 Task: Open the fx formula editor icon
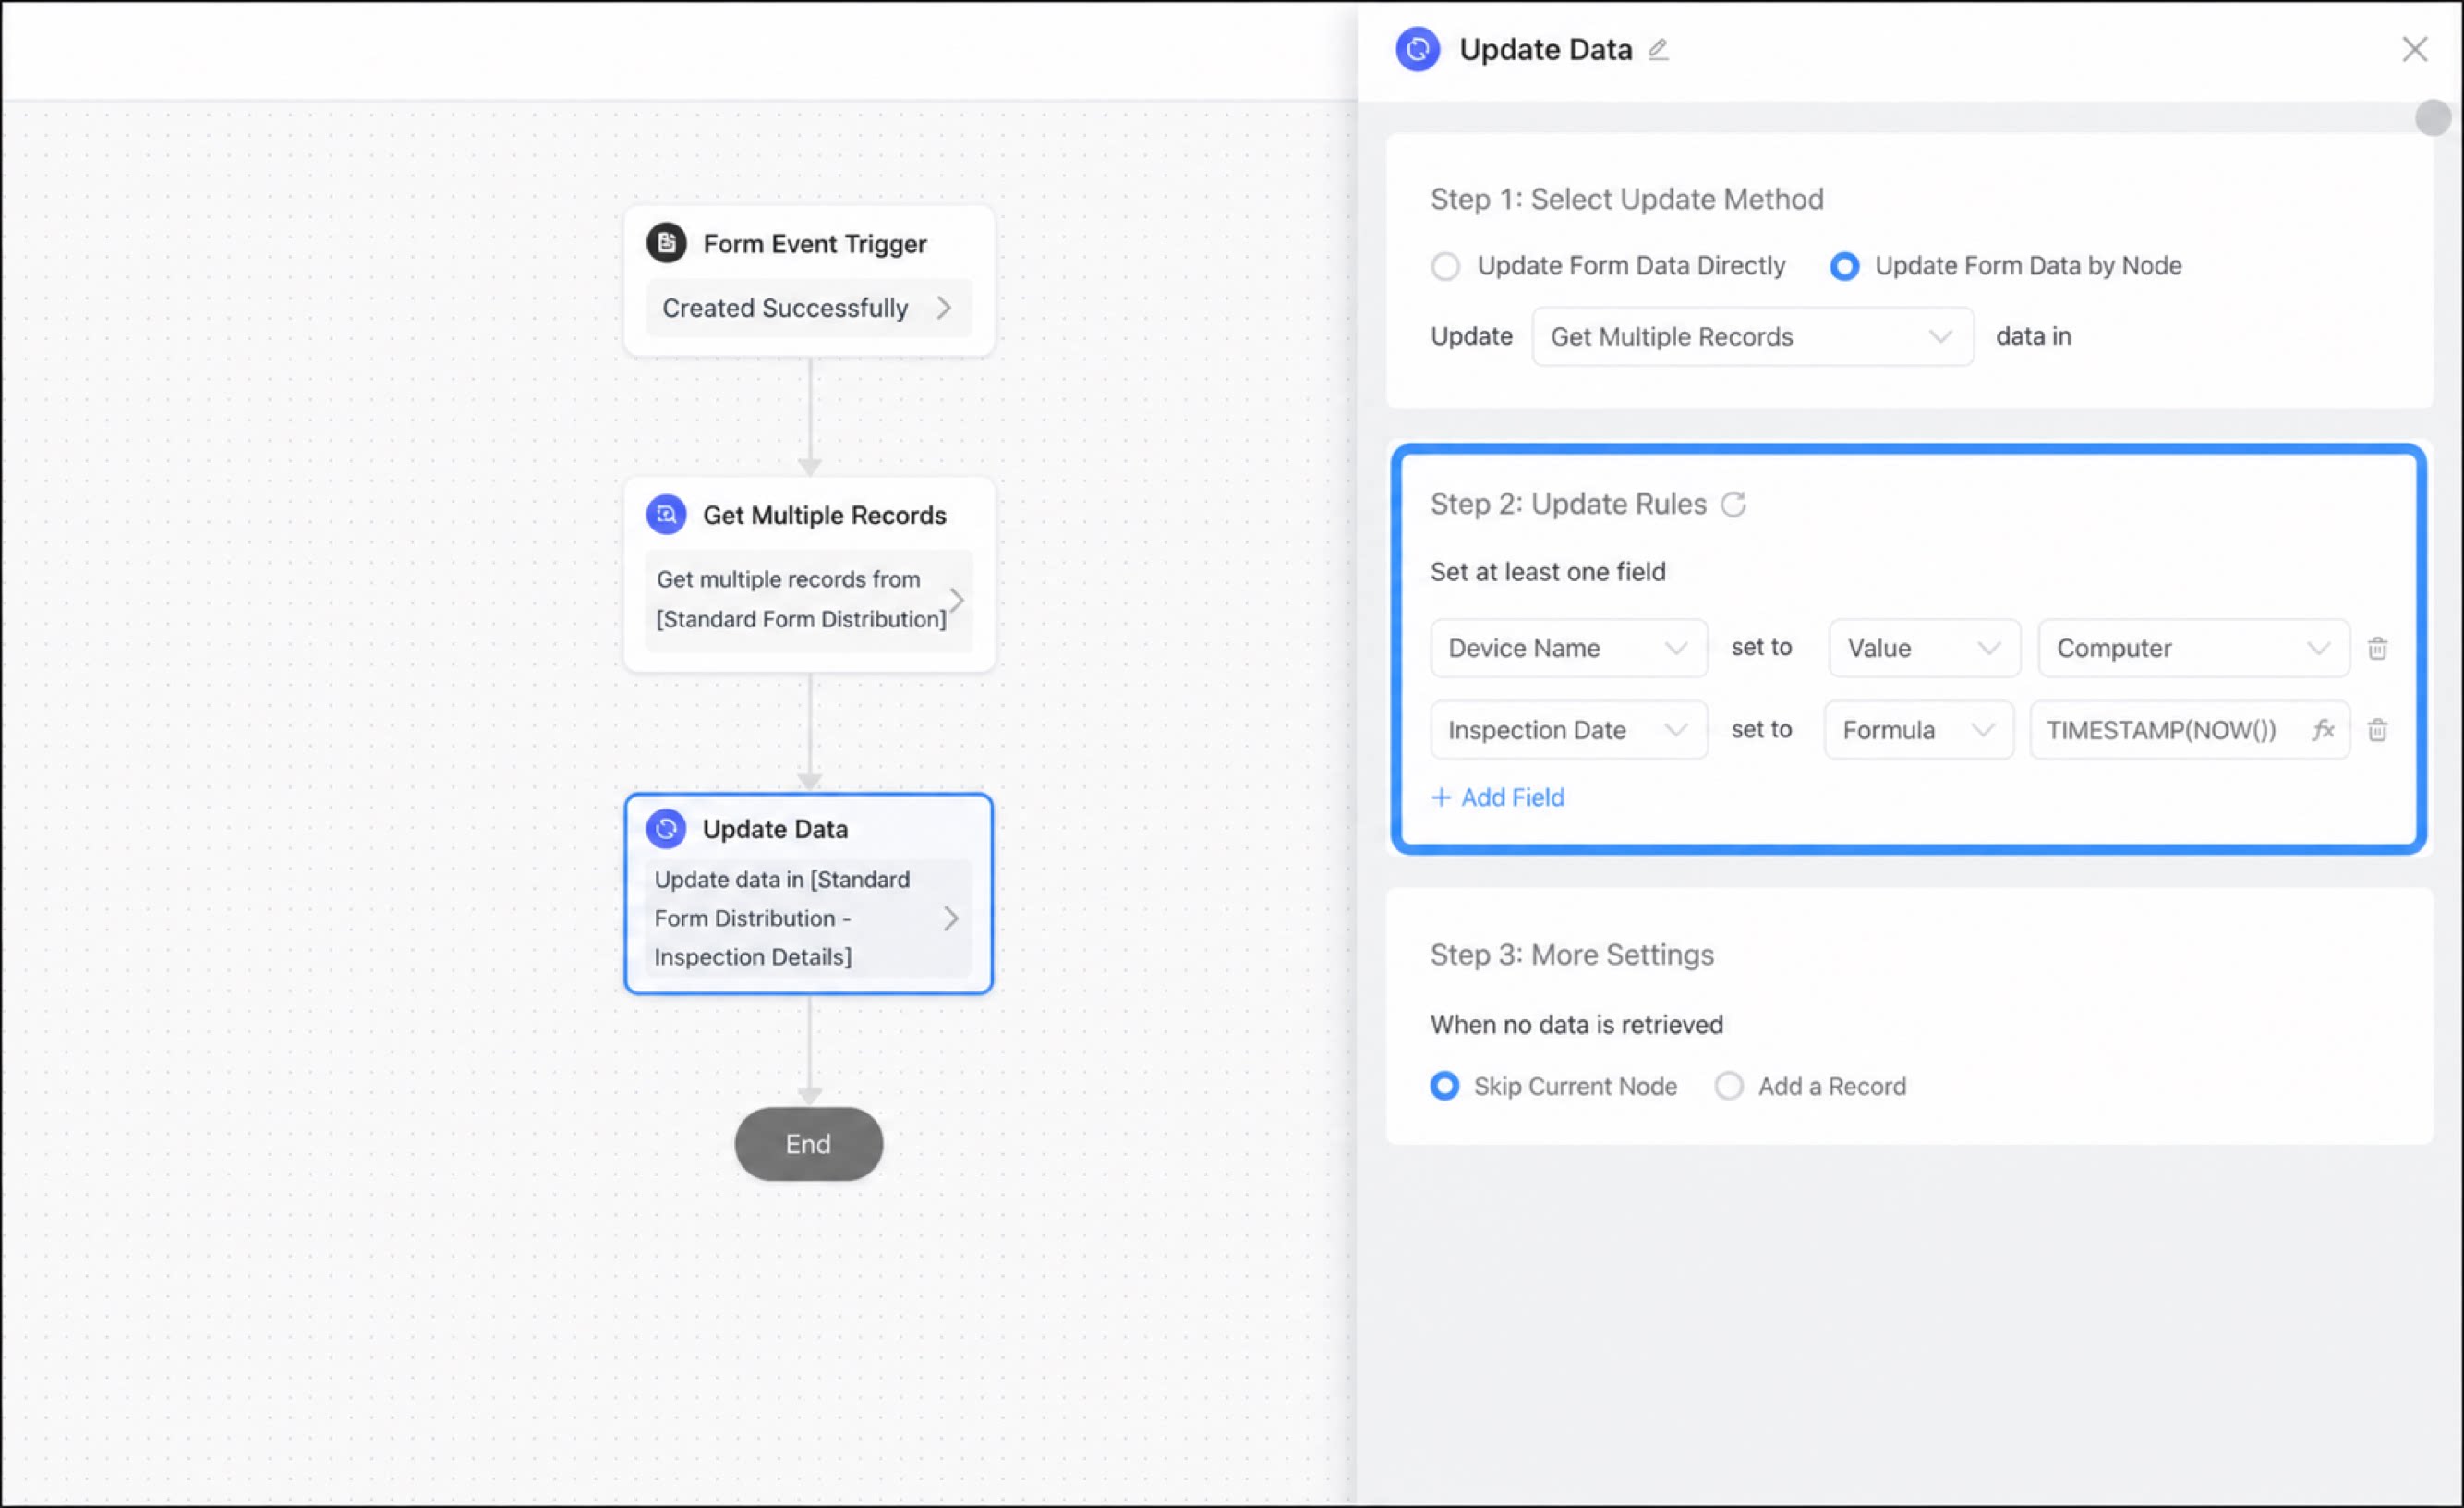2322,729
